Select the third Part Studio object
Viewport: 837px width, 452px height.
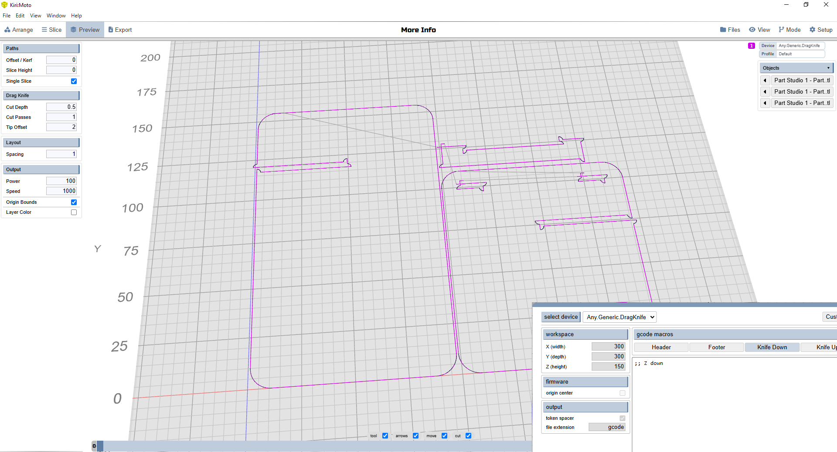click(x=802, y=103)
